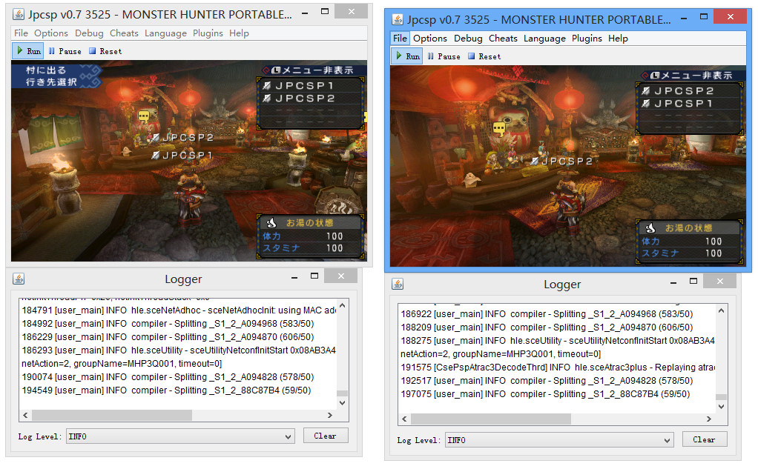Click the Java icon in the right Logger title bar
Viewport: 758px width, 469px height.
pos(398,284)
